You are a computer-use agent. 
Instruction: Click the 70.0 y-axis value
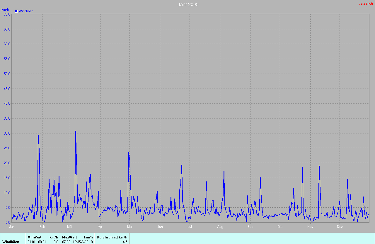coord(7,14)
